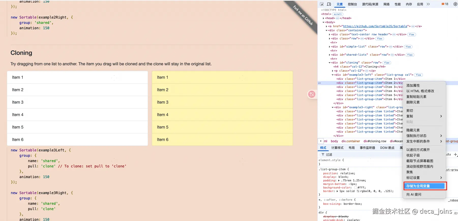Screen dimensions: 458x221
Task: Toggle the .cls class editor
Action: [x=449, y=154]
